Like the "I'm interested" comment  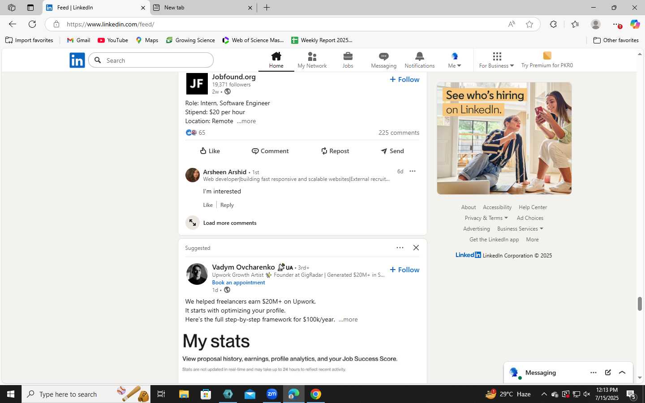click(208, 205)
